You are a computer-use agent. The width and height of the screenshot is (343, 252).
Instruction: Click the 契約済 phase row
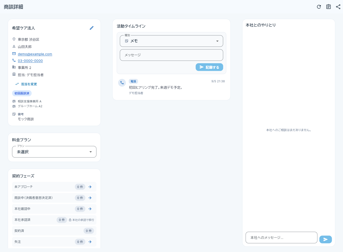54,231
